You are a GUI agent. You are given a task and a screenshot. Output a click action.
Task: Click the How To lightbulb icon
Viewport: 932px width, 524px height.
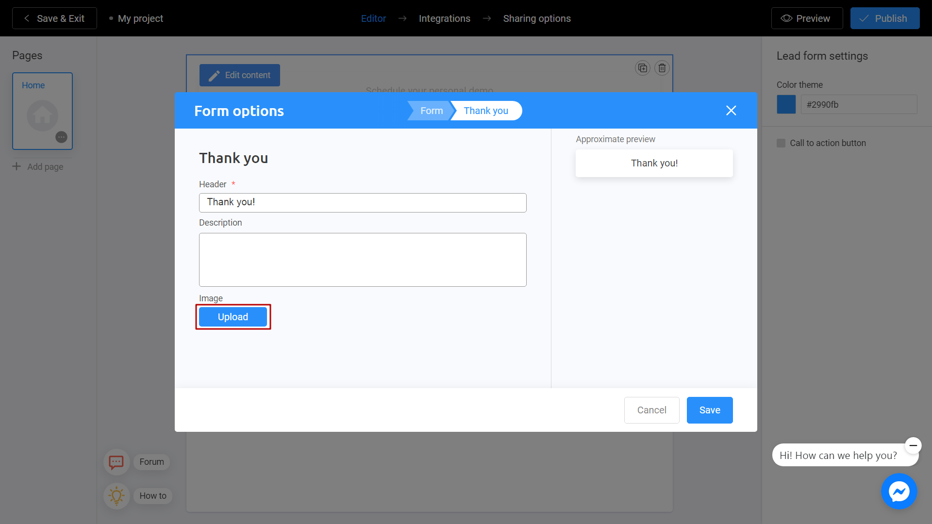tap(115, 495)
